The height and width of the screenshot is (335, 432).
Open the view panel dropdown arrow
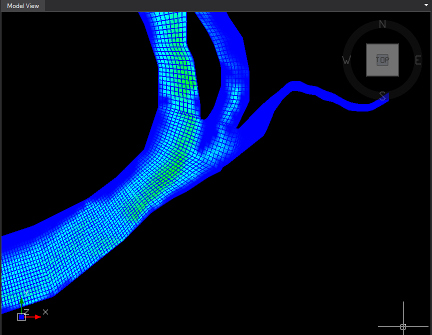pyautogui.click(x=426, y=5)
